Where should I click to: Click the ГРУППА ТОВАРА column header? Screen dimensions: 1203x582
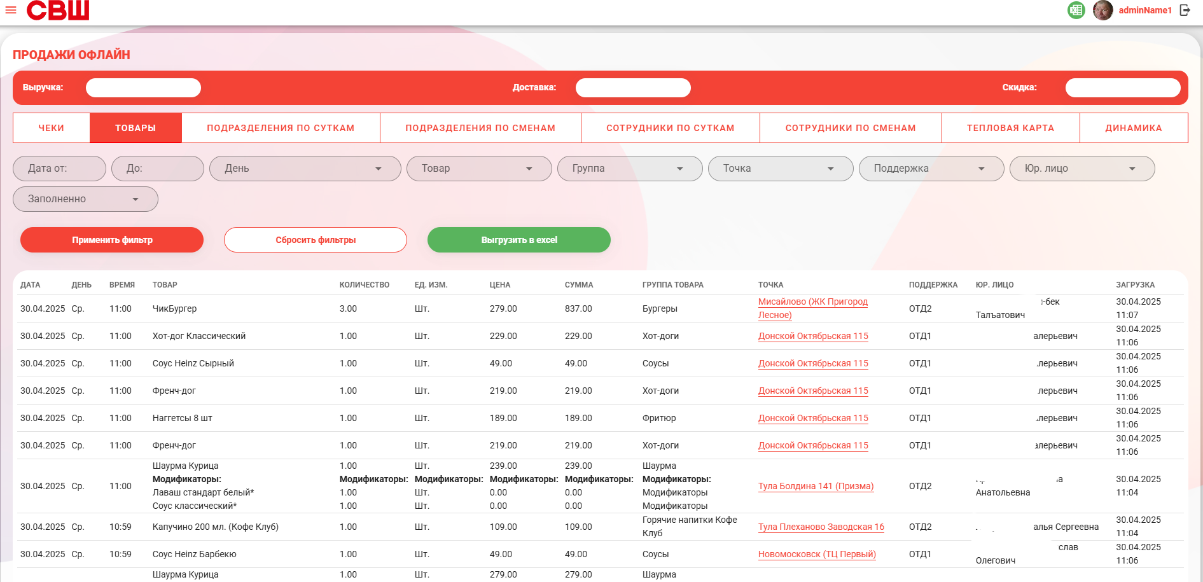[x=673, y=285]
